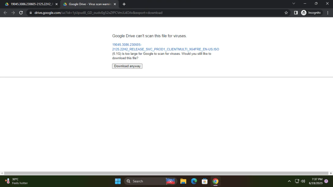
Task: Bookmark this page with star icon
Action: (x=286, y=13)
